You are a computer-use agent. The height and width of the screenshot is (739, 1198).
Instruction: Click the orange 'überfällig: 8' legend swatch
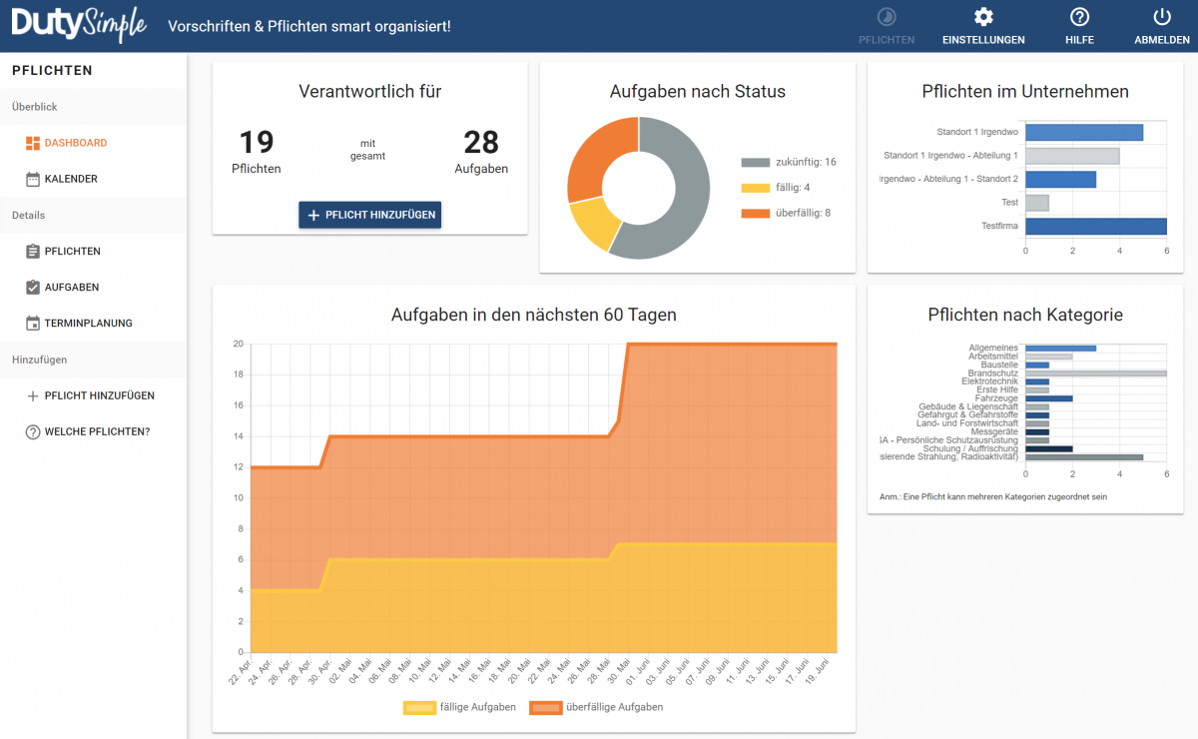tap(756, 214)
